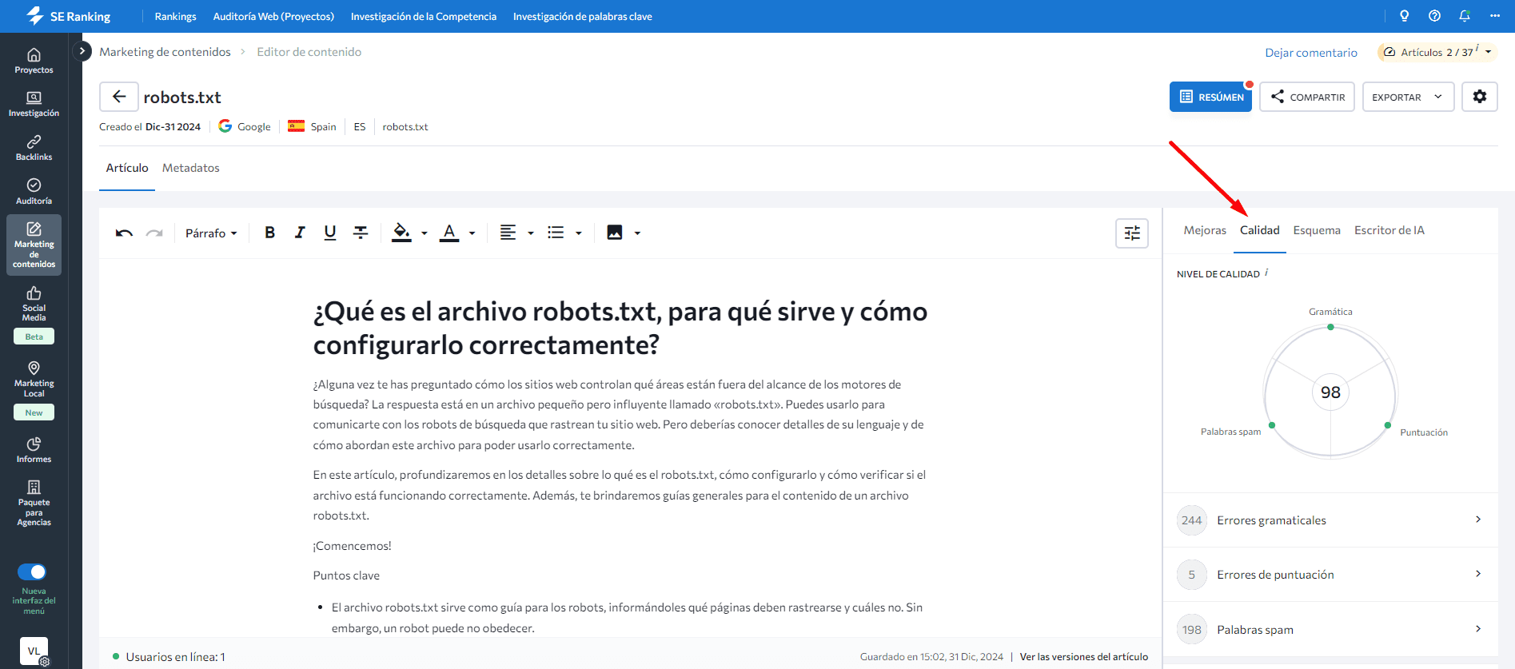
Task: Open the Párrafo style dropdown
Action: [211, 233]
